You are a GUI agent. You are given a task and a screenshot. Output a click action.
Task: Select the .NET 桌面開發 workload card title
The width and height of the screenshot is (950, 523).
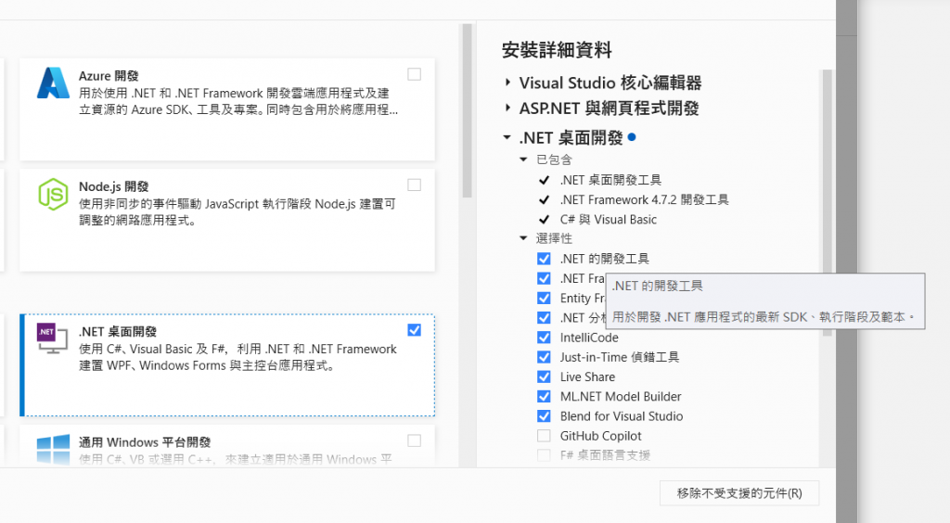tap(118, 332)
